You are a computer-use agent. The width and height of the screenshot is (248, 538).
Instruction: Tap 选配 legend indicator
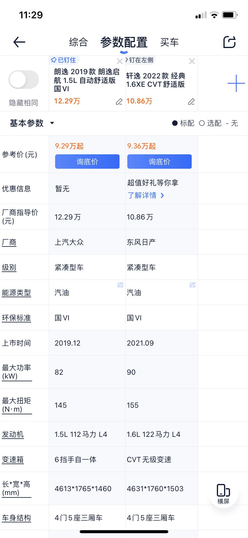[x=211, y=123]
